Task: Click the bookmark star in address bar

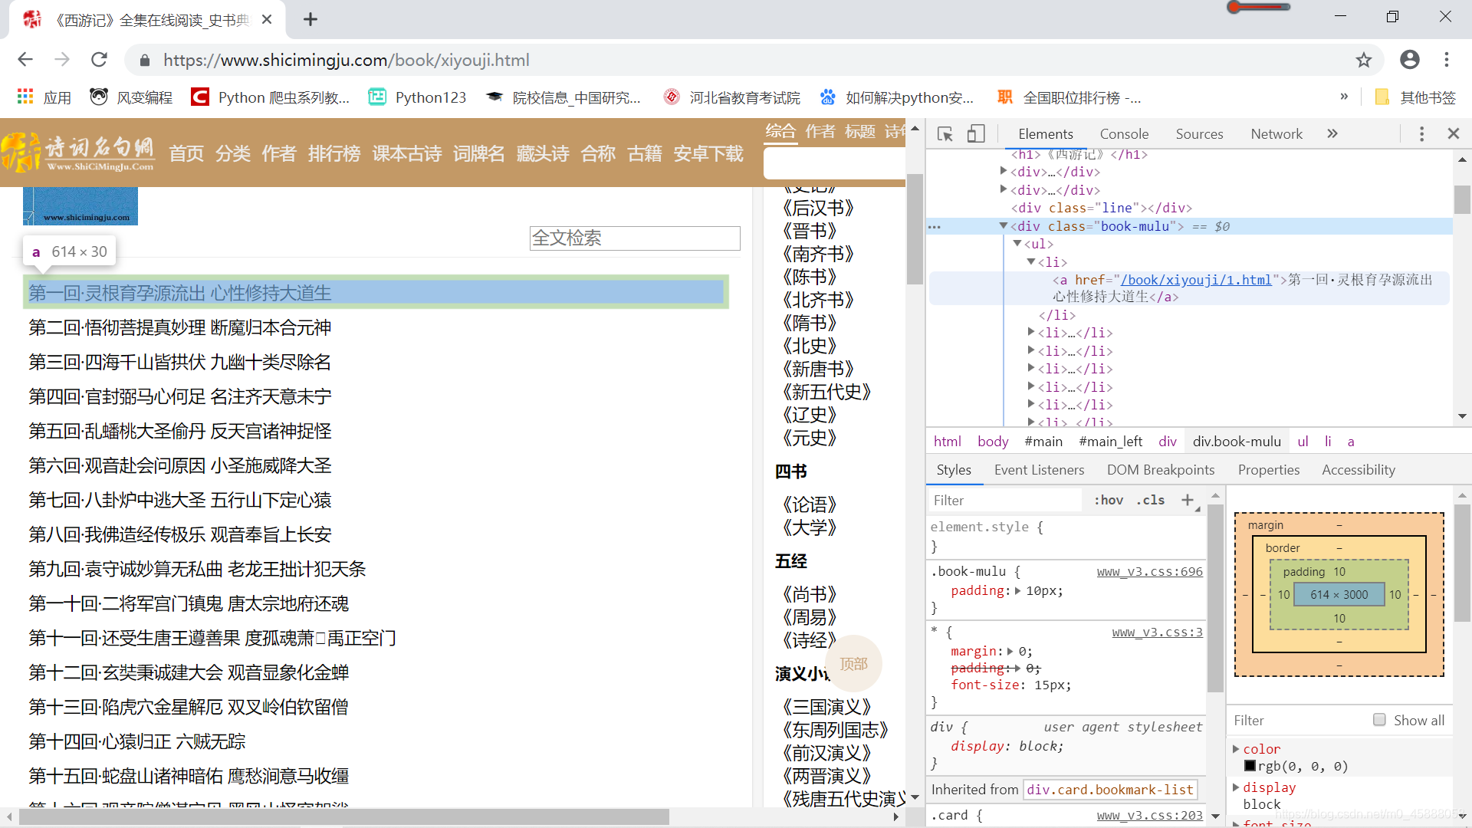Action: click(x=1364, y=60)
